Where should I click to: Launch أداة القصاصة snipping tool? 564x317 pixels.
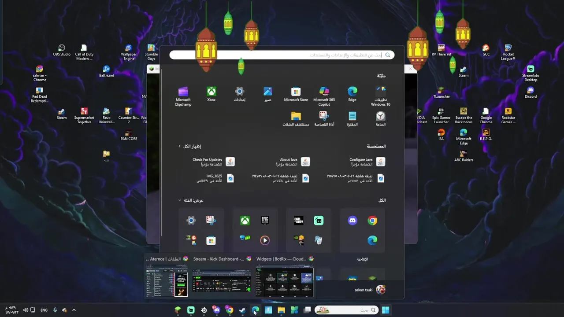click(x=324, y=119)
